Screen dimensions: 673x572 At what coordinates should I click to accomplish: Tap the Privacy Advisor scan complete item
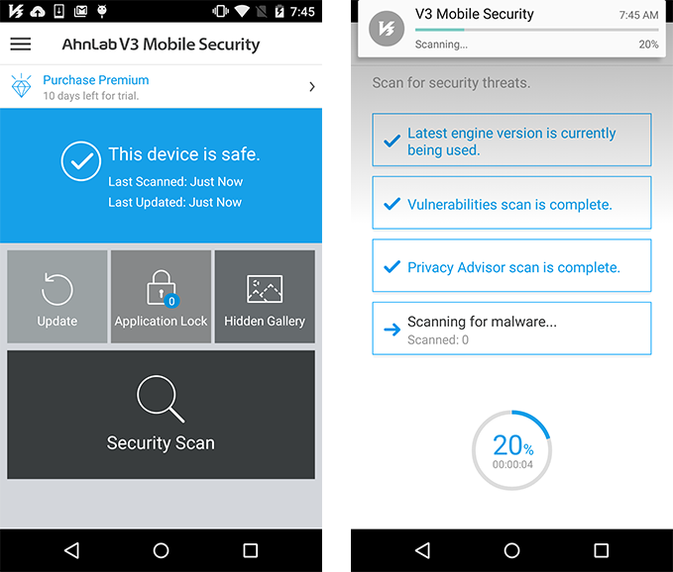511,265
